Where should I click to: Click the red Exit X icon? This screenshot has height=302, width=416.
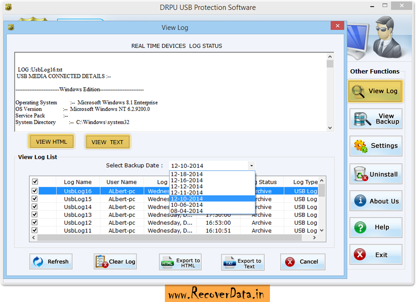(x=360, y=254)
